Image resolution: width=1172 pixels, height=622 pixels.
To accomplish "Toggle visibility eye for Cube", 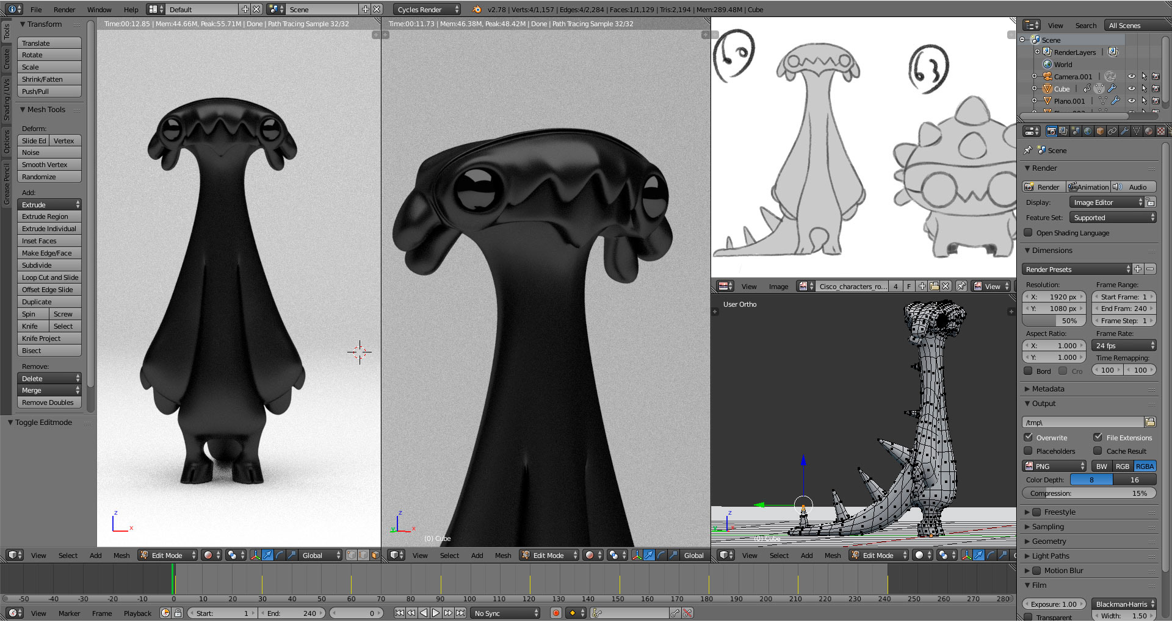I will tap(1131, 89).
